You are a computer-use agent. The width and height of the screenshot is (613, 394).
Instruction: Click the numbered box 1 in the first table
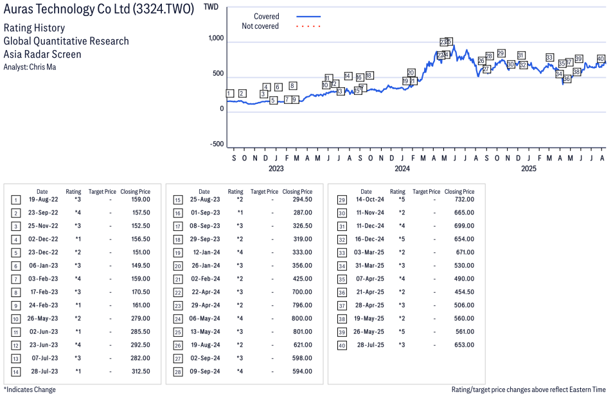(x=15, y=200)
